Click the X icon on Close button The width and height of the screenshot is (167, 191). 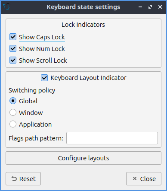pos(135,178)
